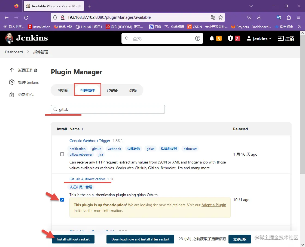Open the jenkins user dropdown menu
This screenshot has width=305, height=247.
[x=259, y=38]
